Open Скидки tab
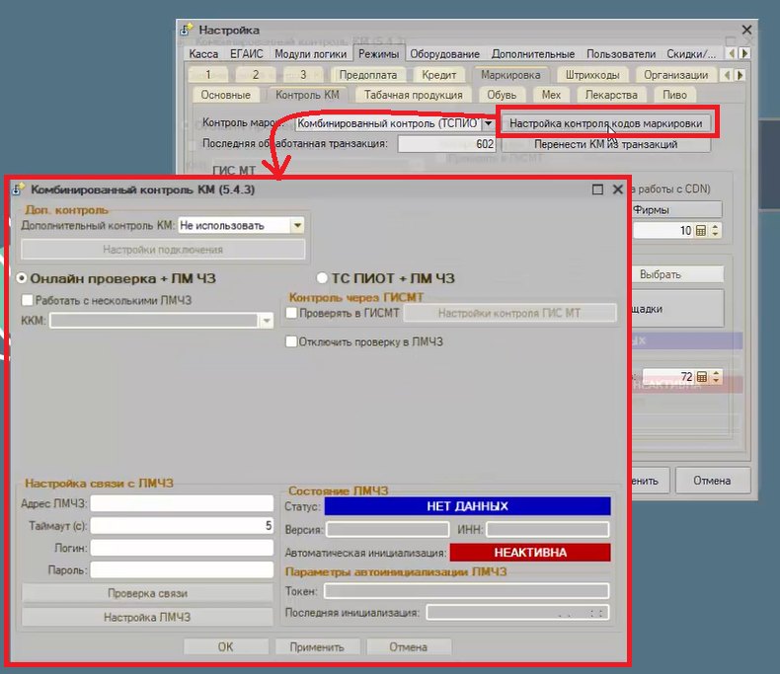 pyautogui.click(x=691, y=53)
